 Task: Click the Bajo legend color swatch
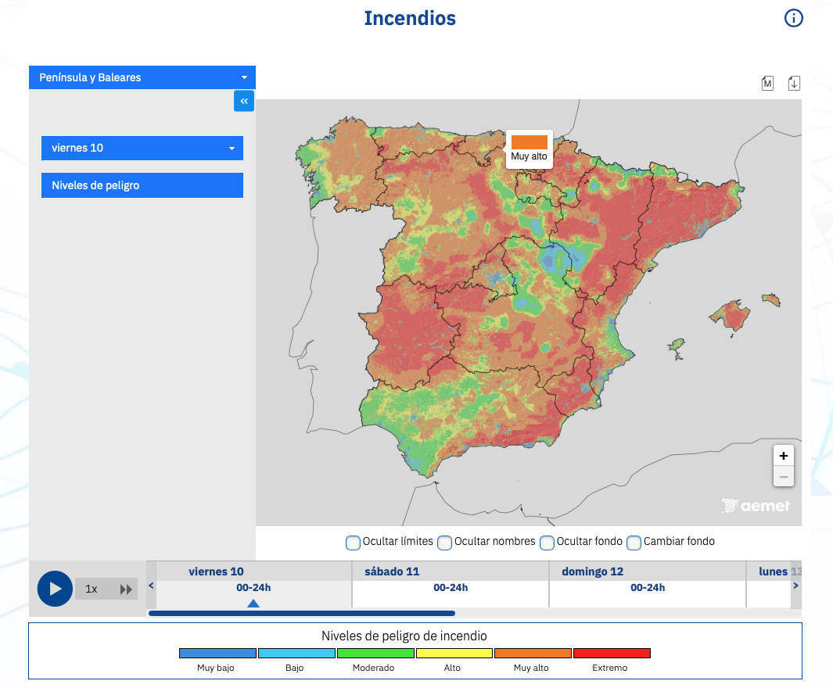tap(296, 653)
